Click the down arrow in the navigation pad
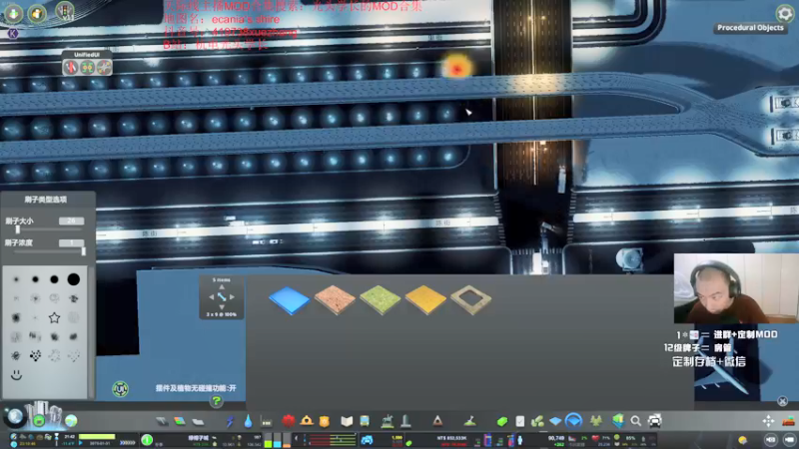 222,307
